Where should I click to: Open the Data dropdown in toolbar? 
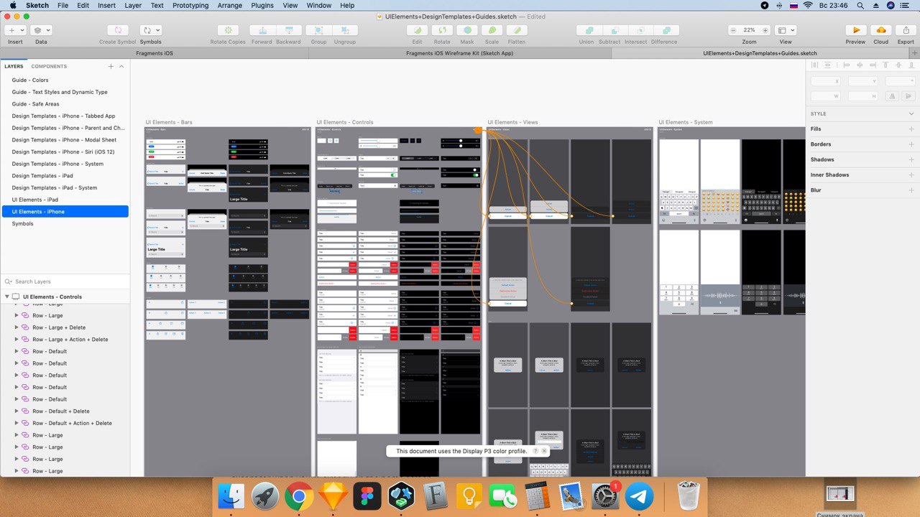tap(41, 30)
